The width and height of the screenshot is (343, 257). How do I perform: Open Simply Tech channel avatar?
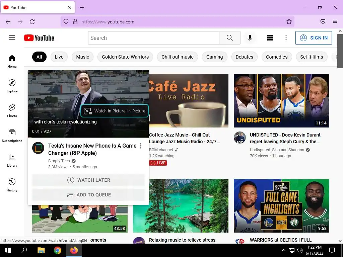(x=38, y=148)
